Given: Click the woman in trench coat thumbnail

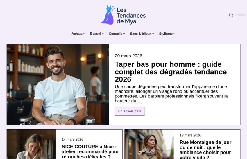Looking at the screenshot, I should pos(149,144).
